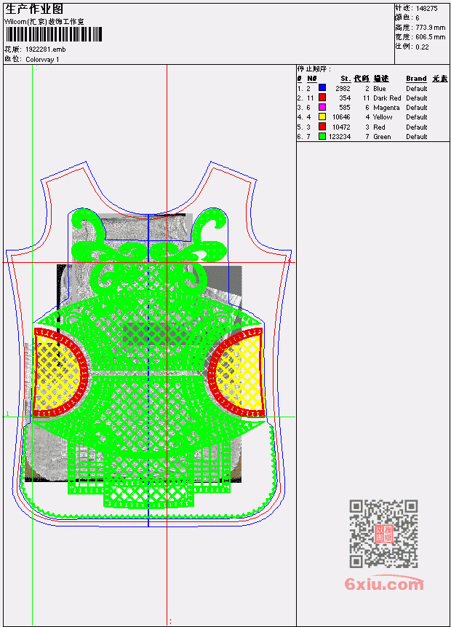451x627 pixels.
Task: Click 'Default' brand in the Red row
Action: coord(417,127)
